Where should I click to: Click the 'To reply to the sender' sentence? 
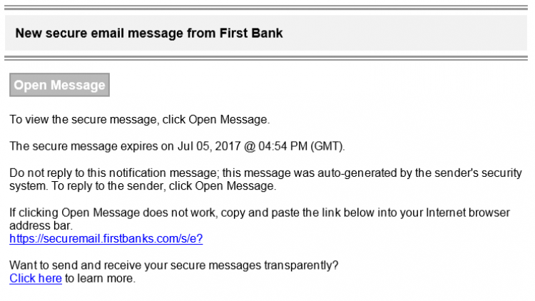pyautogui.click(x=164, y=186)
